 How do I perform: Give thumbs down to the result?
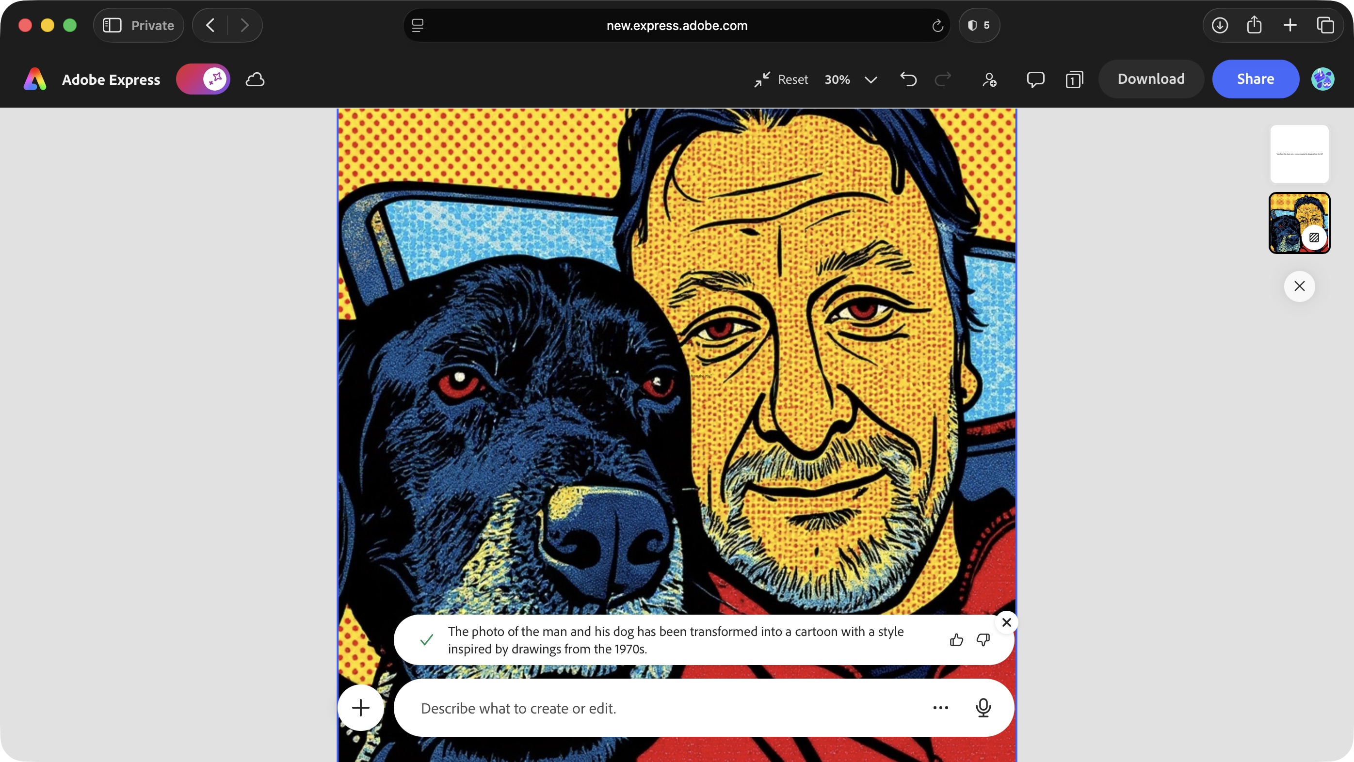coord(983,639)
